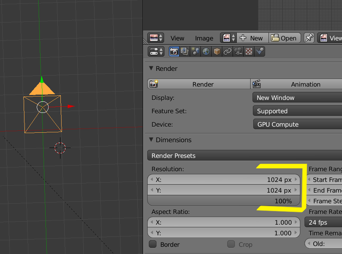342x254 pixels.
Task: Open the World properties tab (globe icon)
Action: (x=206, y=51)
